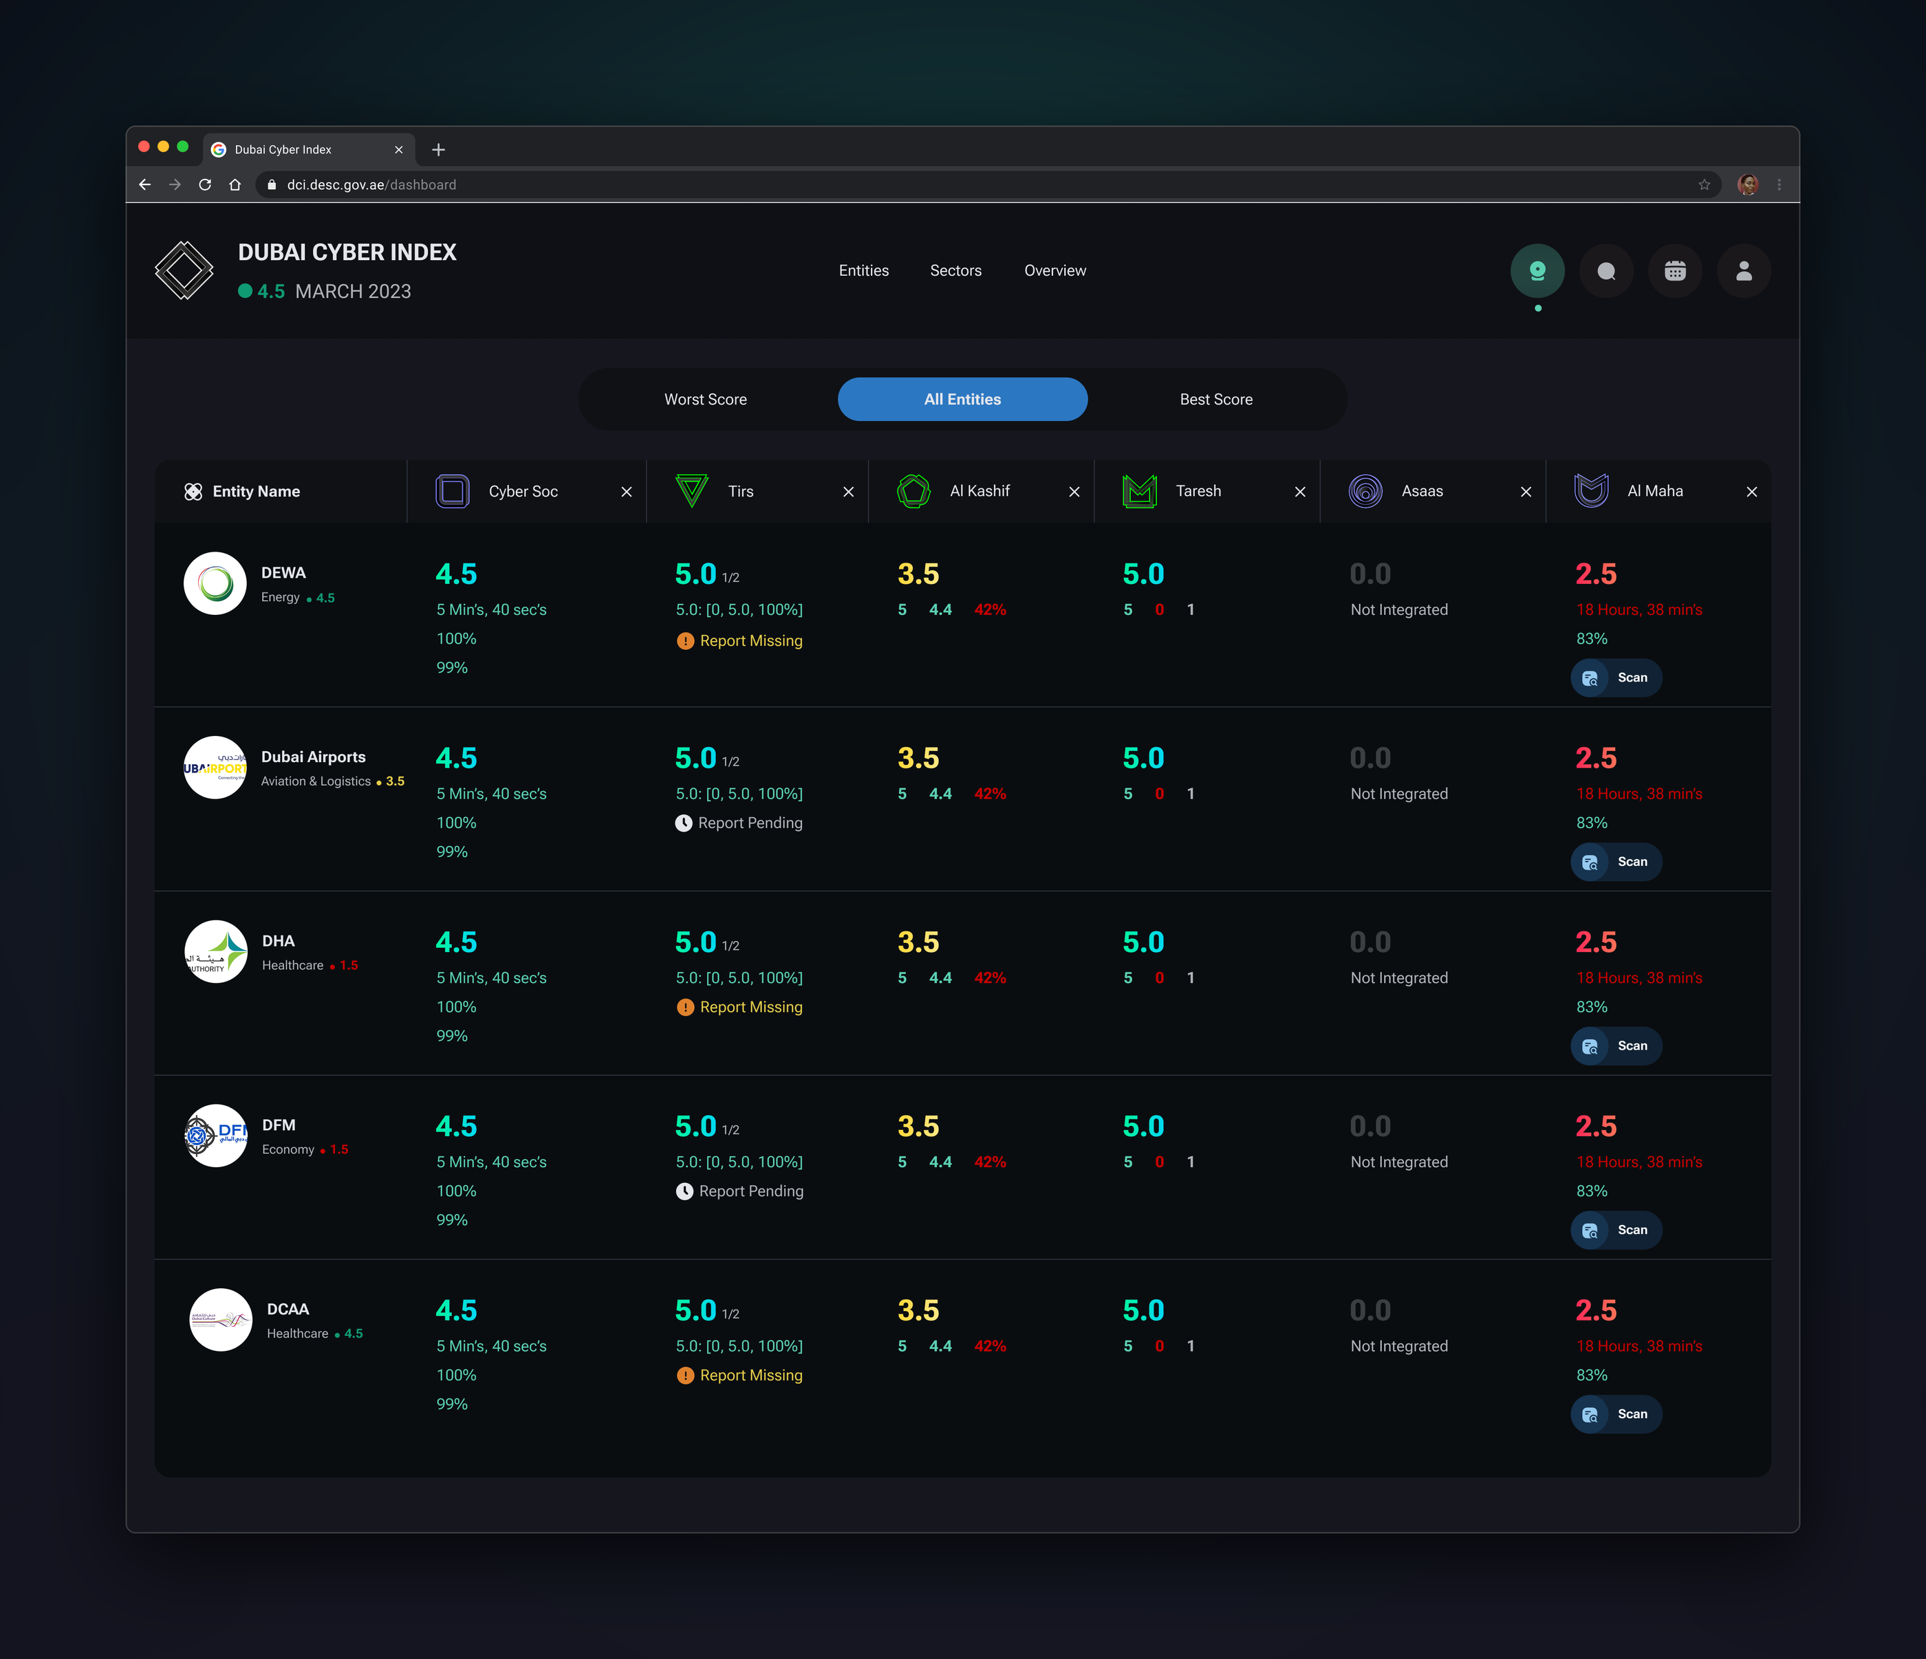Go forward in the browser
The height and width of the screenshot is (1659, 1926).
175,185
